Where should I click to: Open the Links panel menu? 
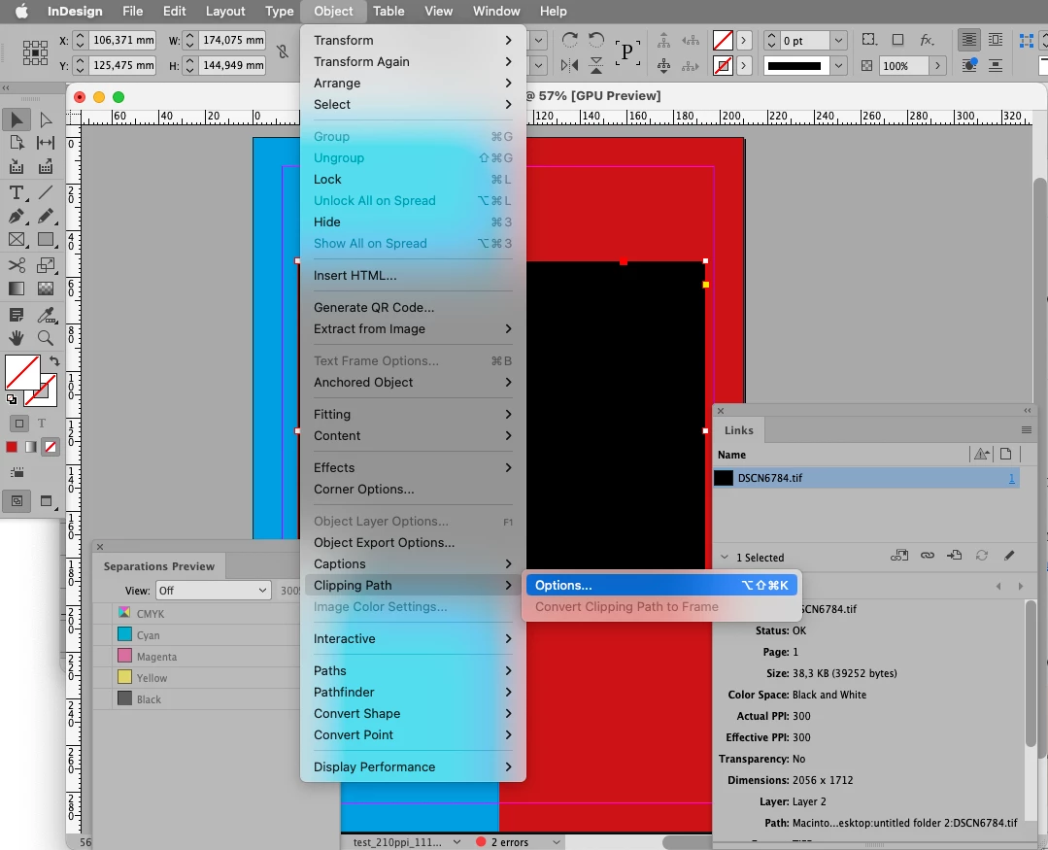pyautogui.click(x=1027, y=429)
